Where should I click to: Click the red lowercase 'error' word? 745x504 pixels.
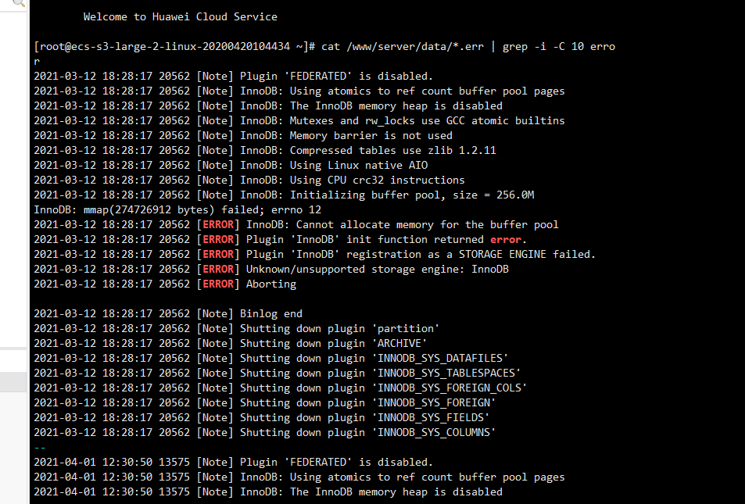[506, 239]
